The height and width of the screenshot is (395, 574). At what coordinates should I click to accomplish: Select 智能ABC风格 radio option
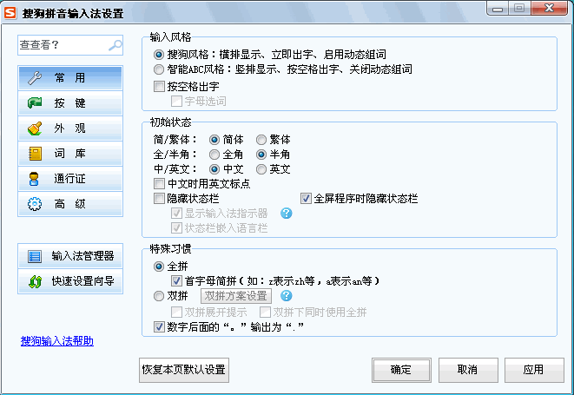[158, 69]
